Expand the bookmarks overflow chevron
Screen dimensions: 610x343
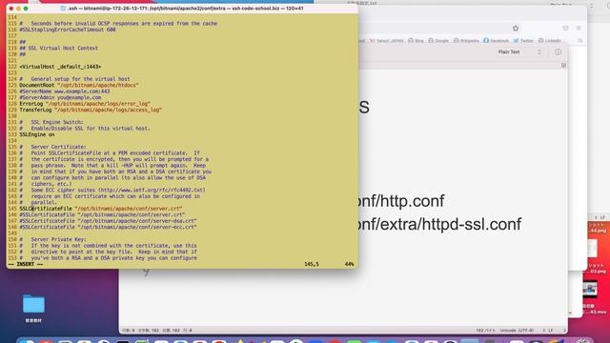(x=579, y=40)
